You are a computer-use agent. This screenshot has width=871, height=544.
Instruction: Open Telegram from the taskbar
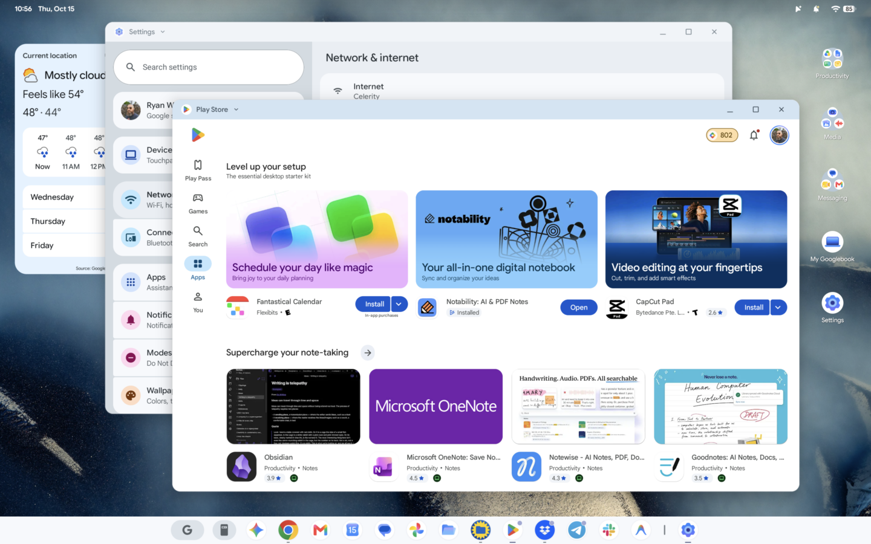tap(577, 530)
